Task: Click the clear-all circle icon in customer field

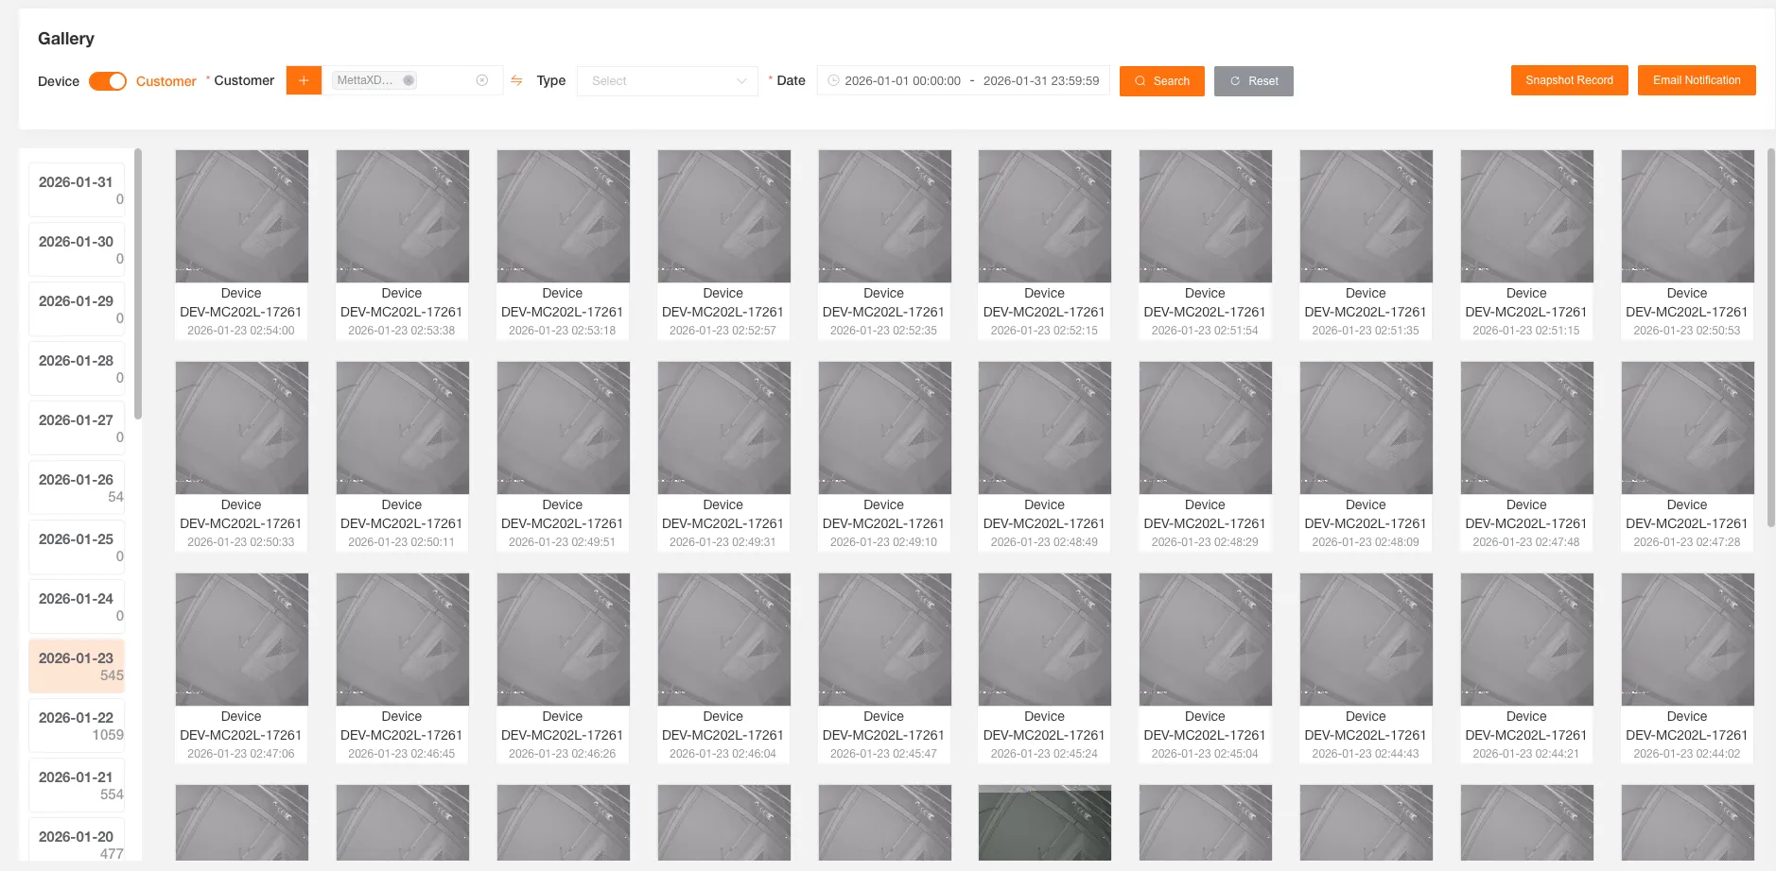Action: pos(483,79)
